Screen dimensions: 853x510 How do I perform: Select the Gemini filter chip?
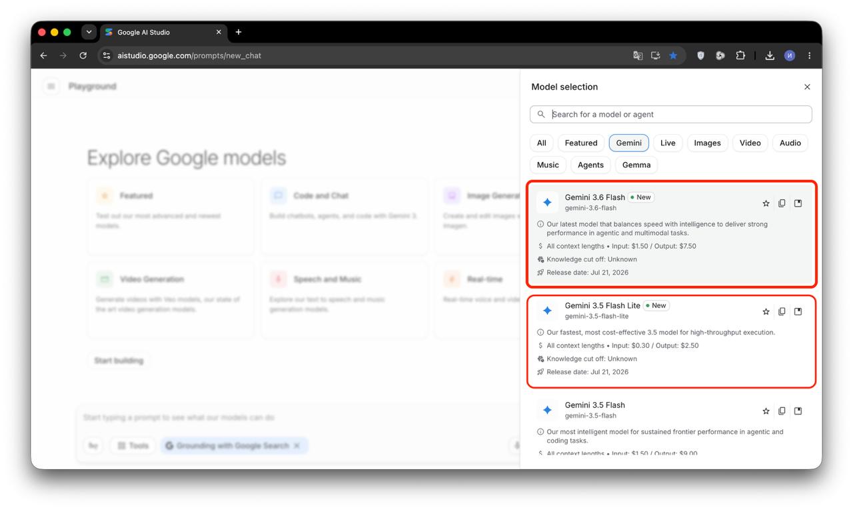pos(629,143)
